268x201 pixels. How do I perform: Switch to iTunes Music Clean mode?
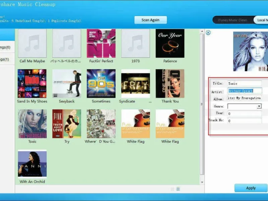[x=232, y=20]
